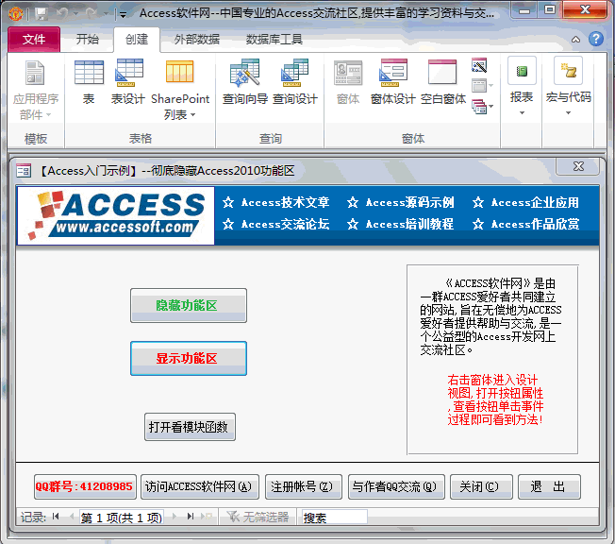
Task: Click the ACCESS accessoft.com logo banner
Action: pyautogui.click(x=116, y=215)
